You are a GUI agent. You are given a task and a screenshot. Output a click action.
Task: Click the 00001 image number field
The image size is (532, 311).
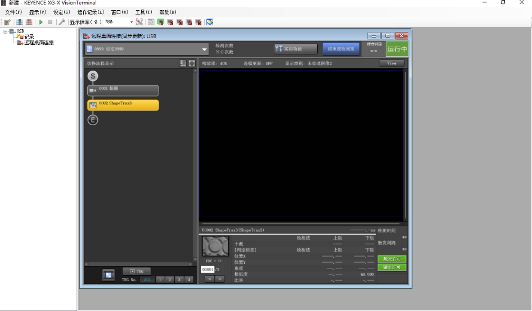pos(208,269)
